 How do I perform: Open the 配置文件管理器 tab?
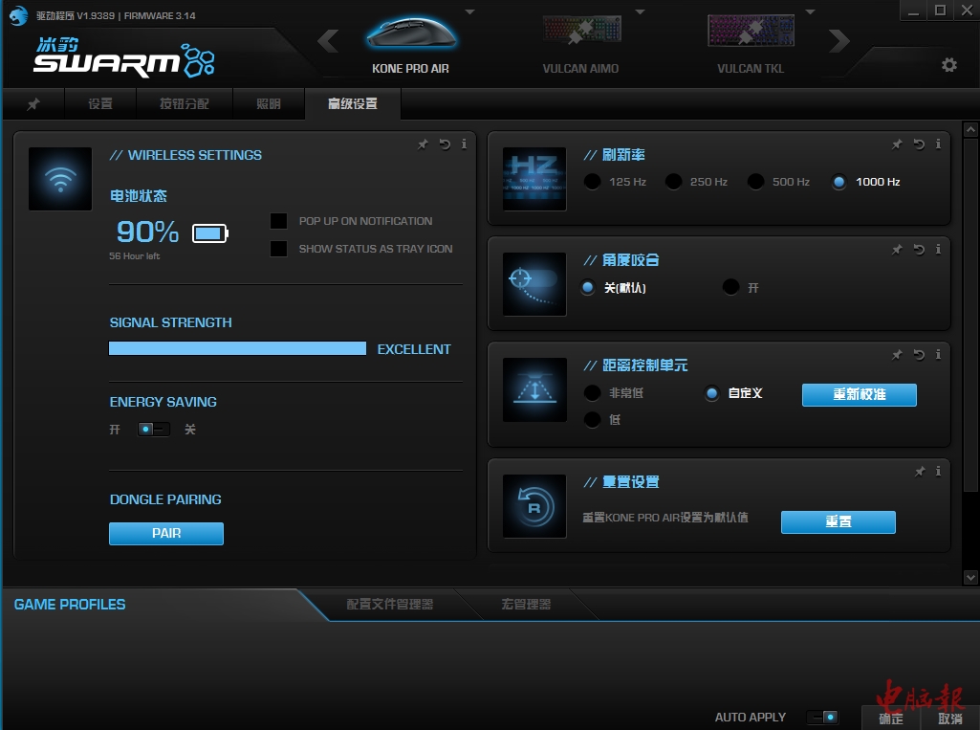tap(389, 605)
